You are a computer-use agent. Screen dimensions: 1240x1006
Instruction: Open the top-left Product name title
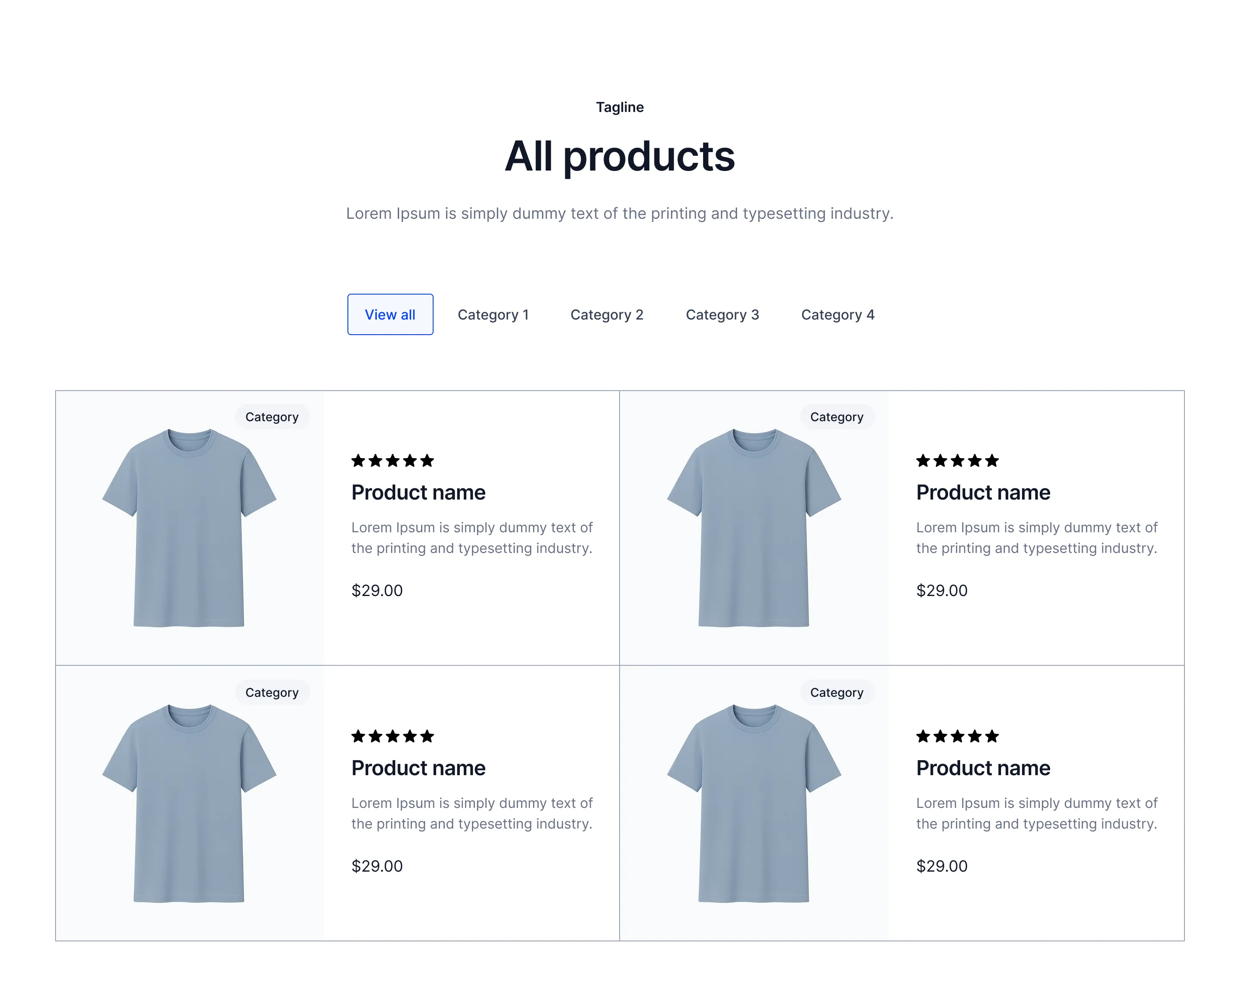click(418, 493)
